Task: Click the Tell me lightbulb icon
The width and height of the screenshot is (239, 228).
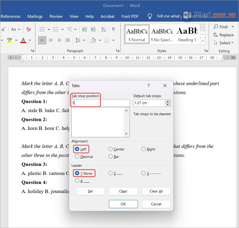Action: coord(150,16)
